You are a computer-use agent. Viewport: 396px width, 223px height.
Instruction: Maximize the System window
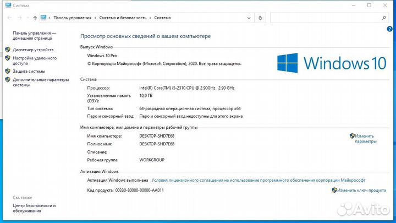[x=369, y=6]
